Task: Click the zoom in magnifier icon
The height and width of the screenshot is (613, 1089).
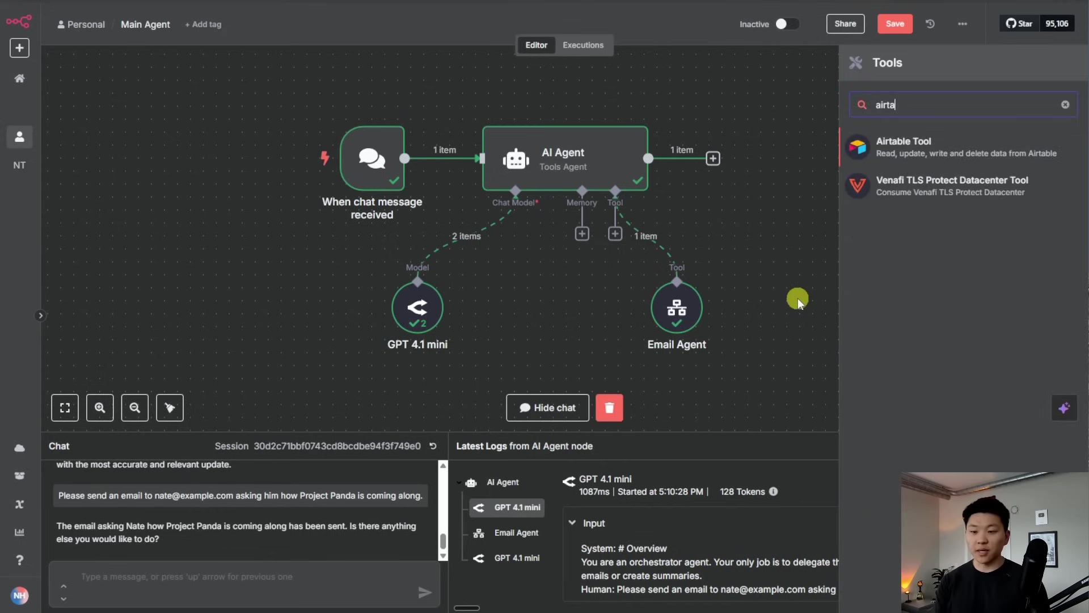Action: (x=100, y=408)
